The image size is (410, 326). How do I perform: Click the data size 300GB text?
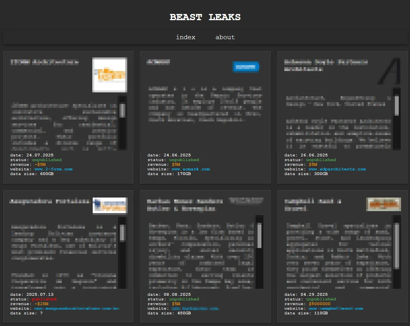coord(306,174)
